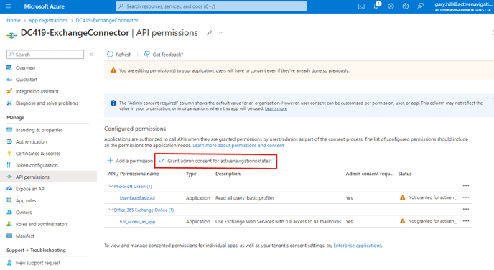Open Microsoft Graph (1) API link
Screen dimensions: 494x270
pyautogui.click(x=133, y=186)
